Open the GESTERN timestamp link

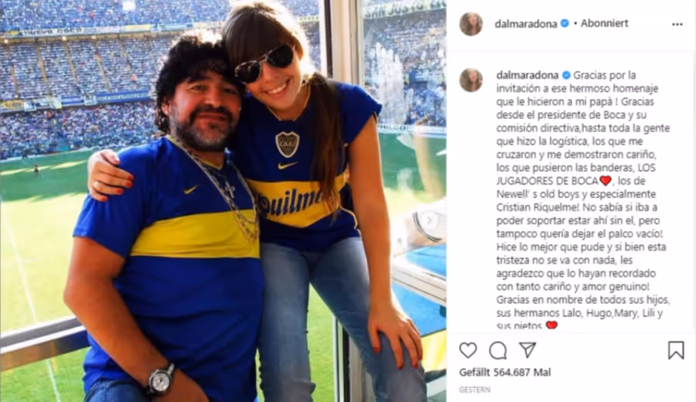pos(475,390)
